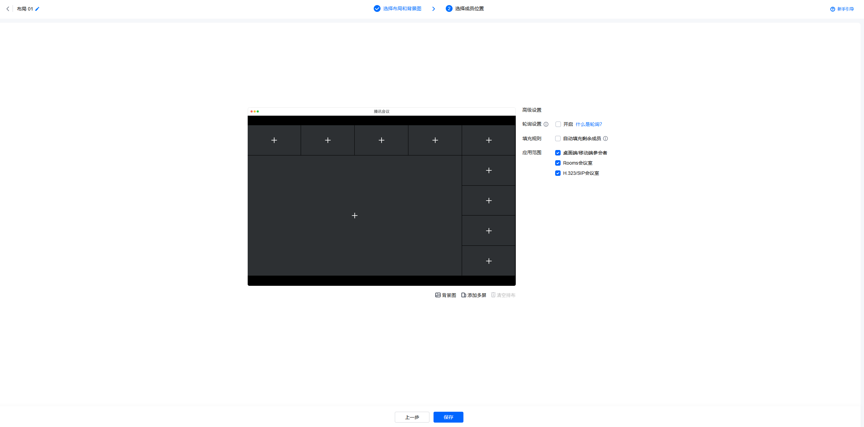This screenshot has width=864, height=427.
Task: Click the info icon next to 轮询设置
Action: pyautogui.click(x=546, y=124)
